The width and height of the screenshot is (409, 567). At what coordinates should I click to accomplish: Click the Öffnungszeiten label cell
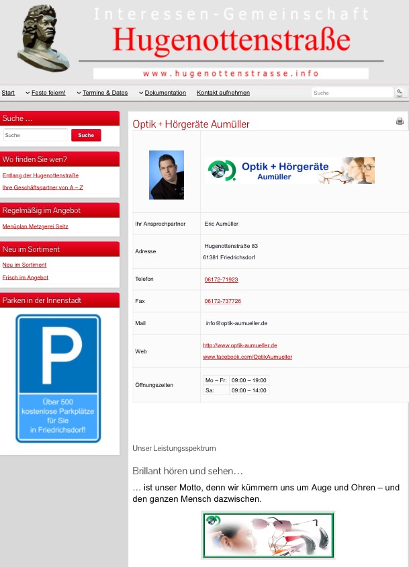(x=167, y=385)
